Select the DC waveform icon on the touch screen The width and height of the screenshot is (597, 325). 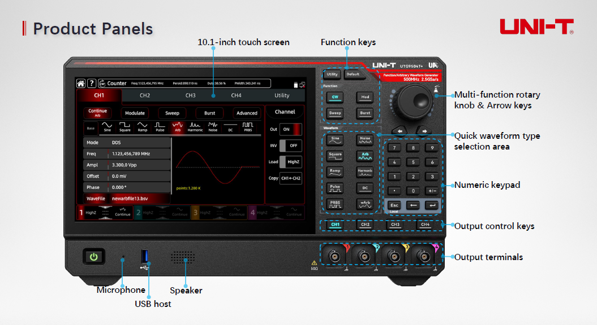(x=230, y=127)
